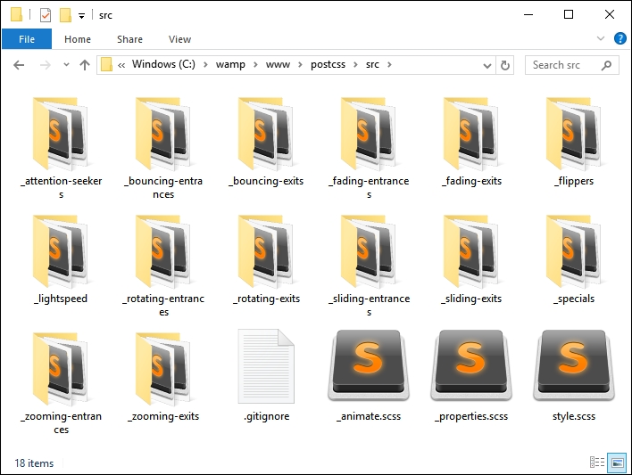Open the Explorer Help question mark icon
This screenshot has height=475, width=632.
pyautogui.click(x=620, y=38)
